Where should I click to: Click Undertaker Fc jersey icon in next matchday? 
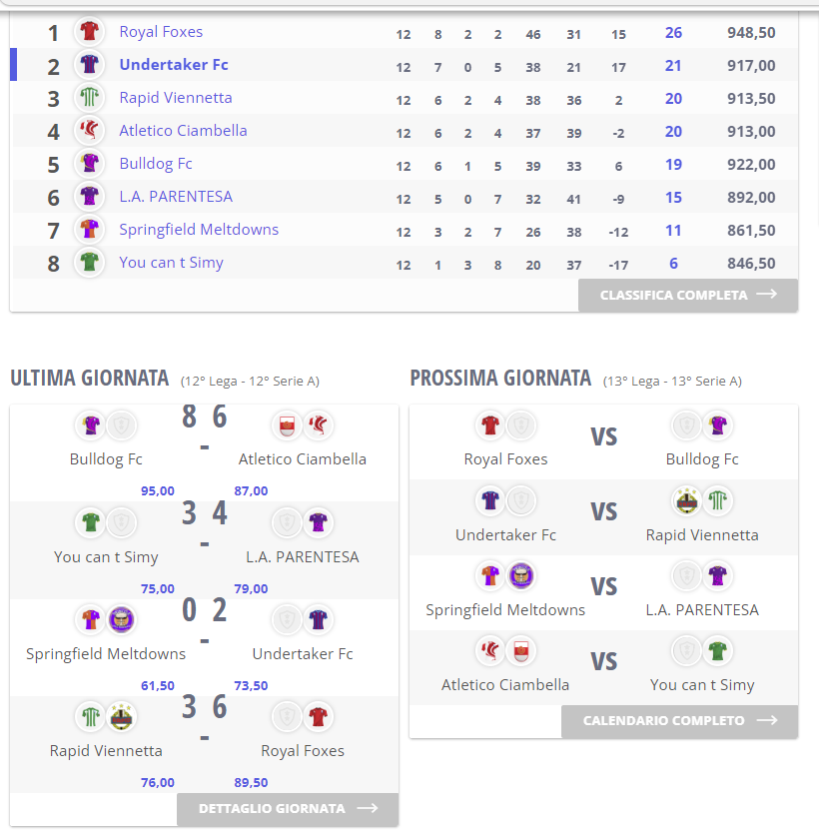(489, 500)
